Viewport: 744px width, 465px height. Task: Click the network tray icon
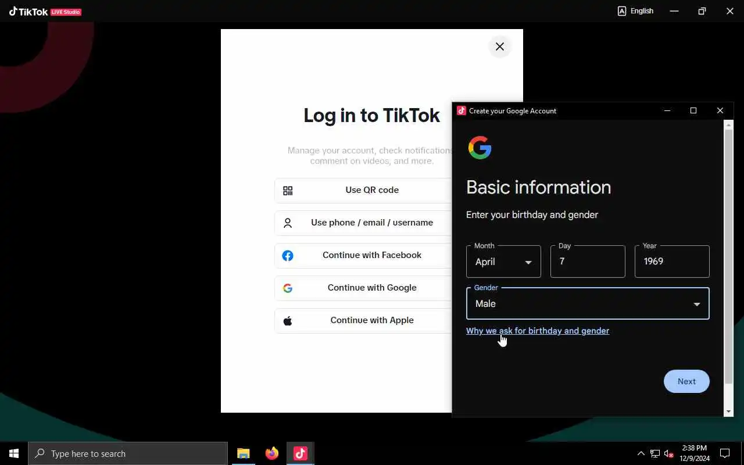coord(655,453)
